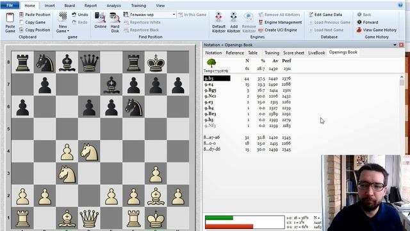Click Create UCI Engine
This screenshot has height=231, width=410.
(x=277, y=30)
